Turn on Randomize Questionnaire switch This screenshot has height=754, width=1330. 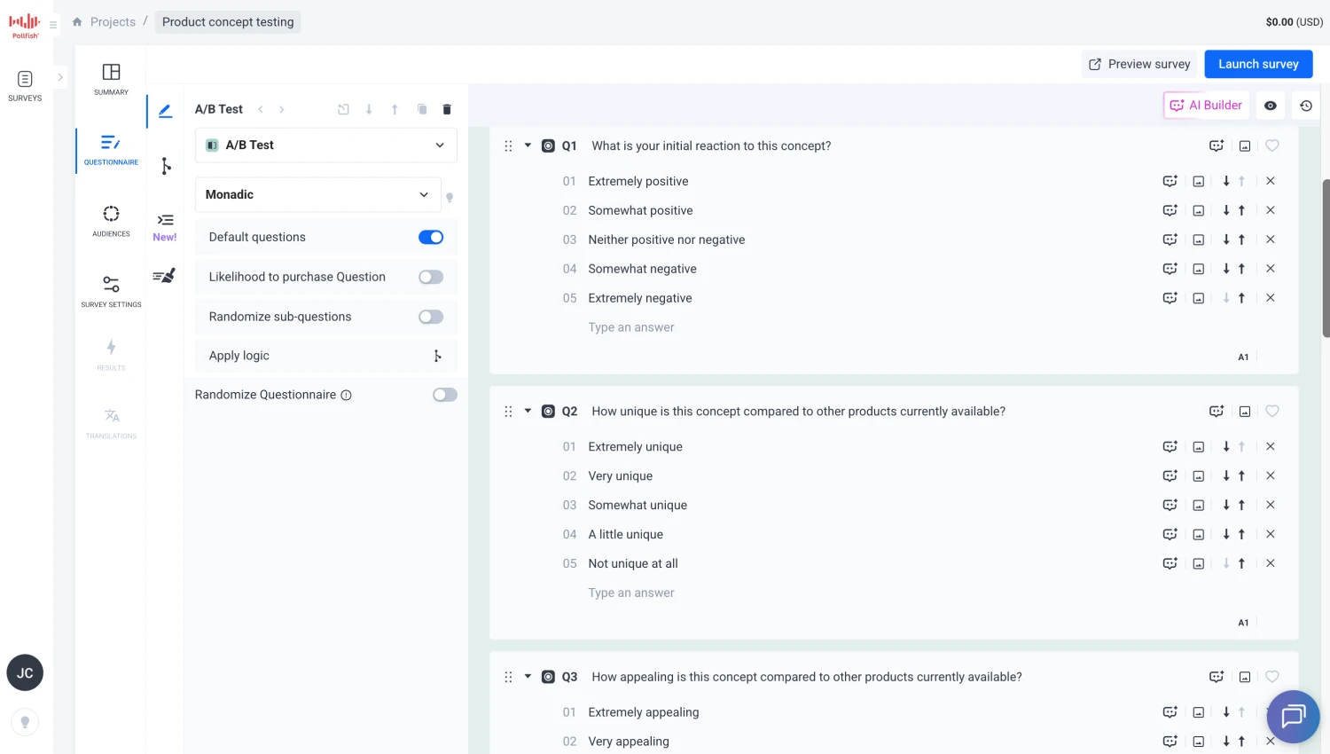point(444,395)
